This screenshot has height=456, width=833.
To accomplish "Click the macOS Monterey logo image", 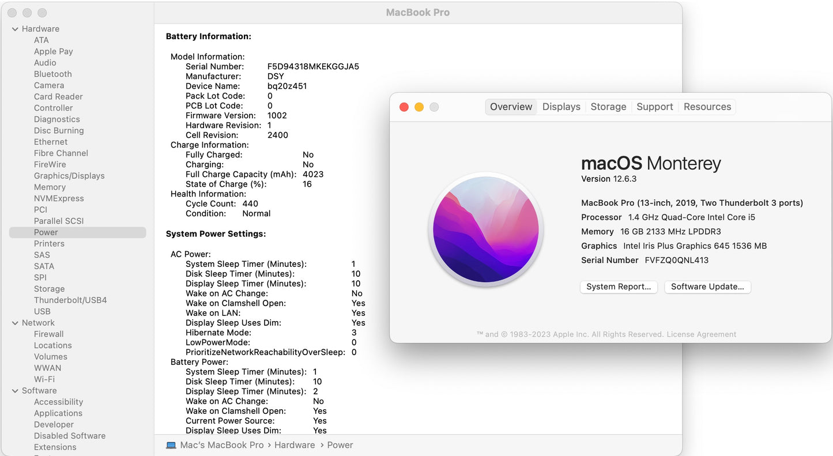I will point(486,230).
